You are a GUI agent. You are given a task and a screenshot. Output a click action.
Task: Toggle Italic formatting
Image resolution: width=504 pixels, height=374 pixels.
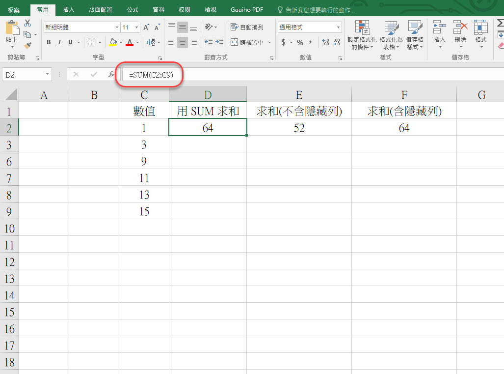[x=59, y=43]
